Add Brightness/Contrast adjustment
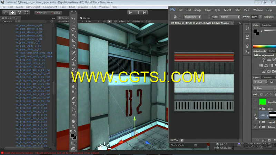The width and height of the screenshot is (276, 155). tap(263, 60)
